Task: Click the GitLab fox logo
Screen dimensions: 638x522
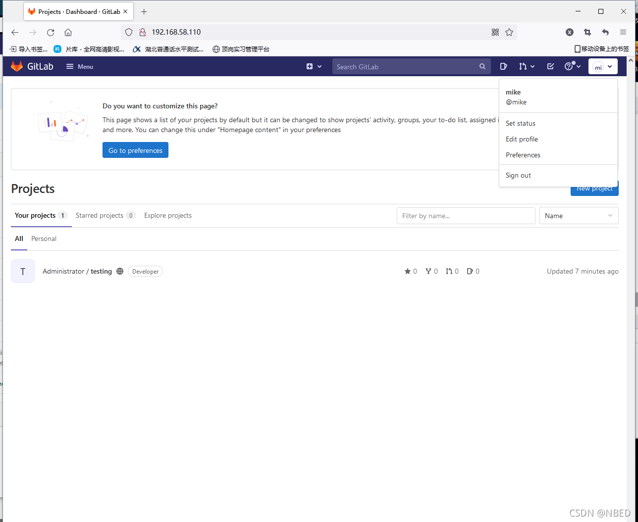Action: pos(17,66)
